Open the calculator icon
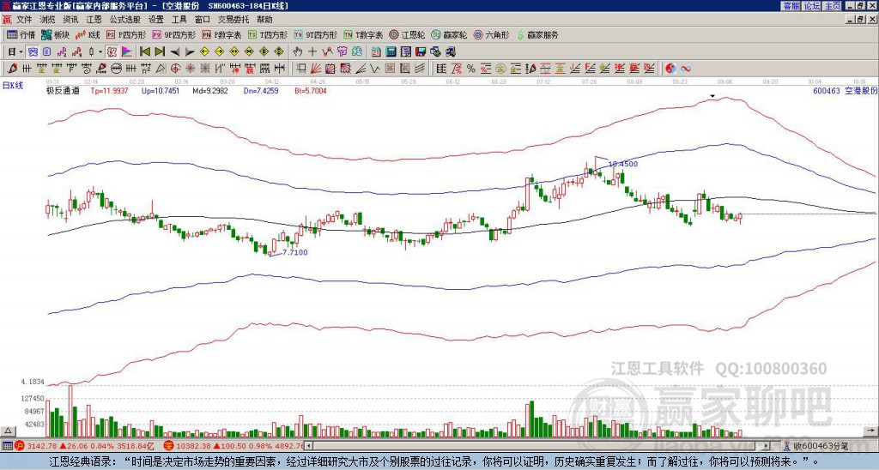Viewport: 879px width, 470px height. tap(391, 51)
